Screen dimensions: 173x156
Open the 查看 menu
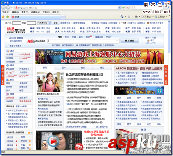coord(25,12)
